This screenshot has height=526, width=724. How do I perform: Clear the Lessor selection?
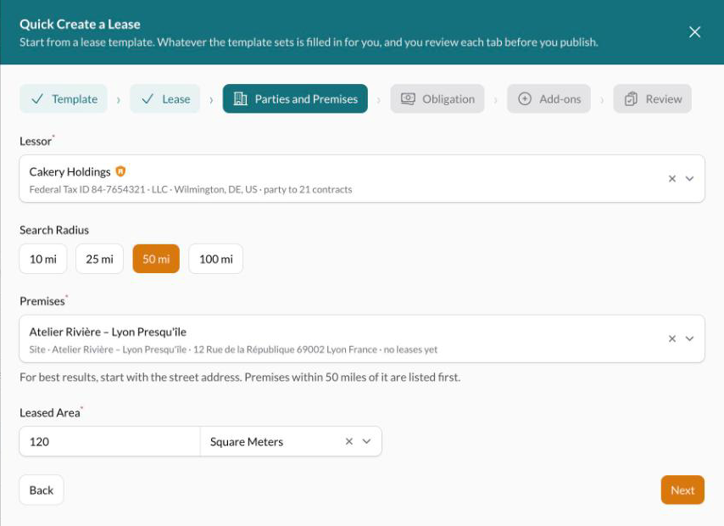click(672, 179)
